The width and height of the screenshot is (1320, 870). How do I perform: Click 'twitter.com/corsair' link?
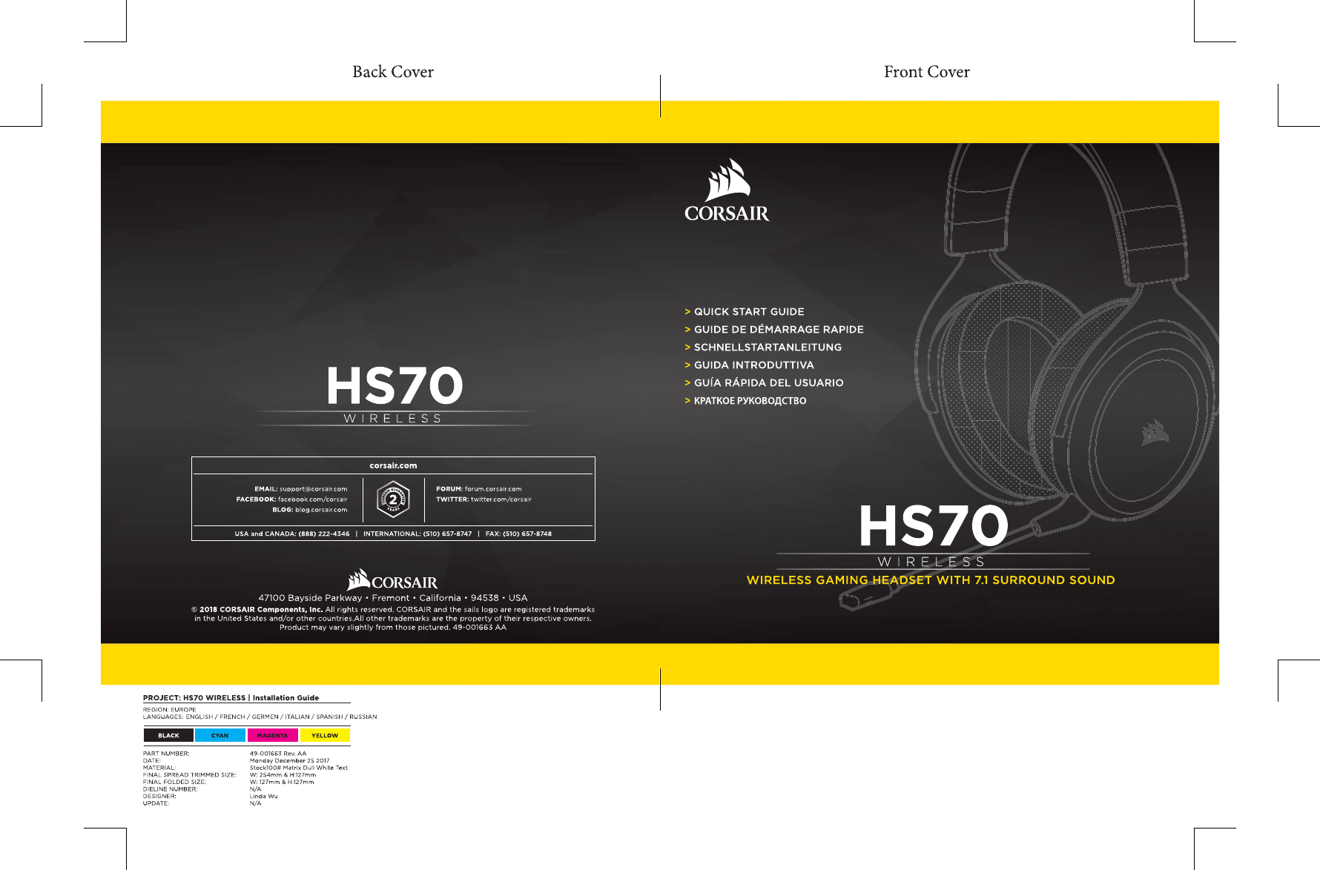501,499
